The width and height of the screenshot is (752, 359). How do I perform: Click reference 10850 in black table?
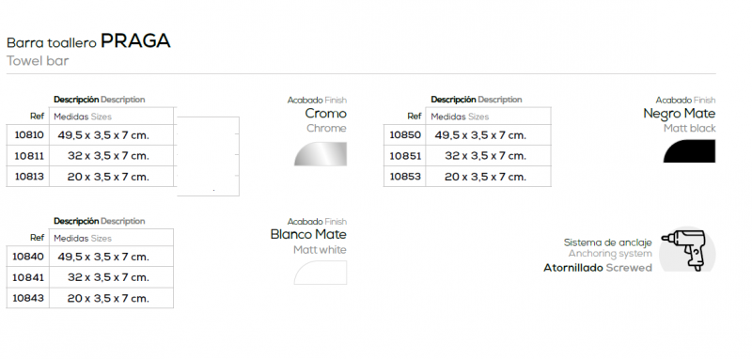tap(405, 135)
